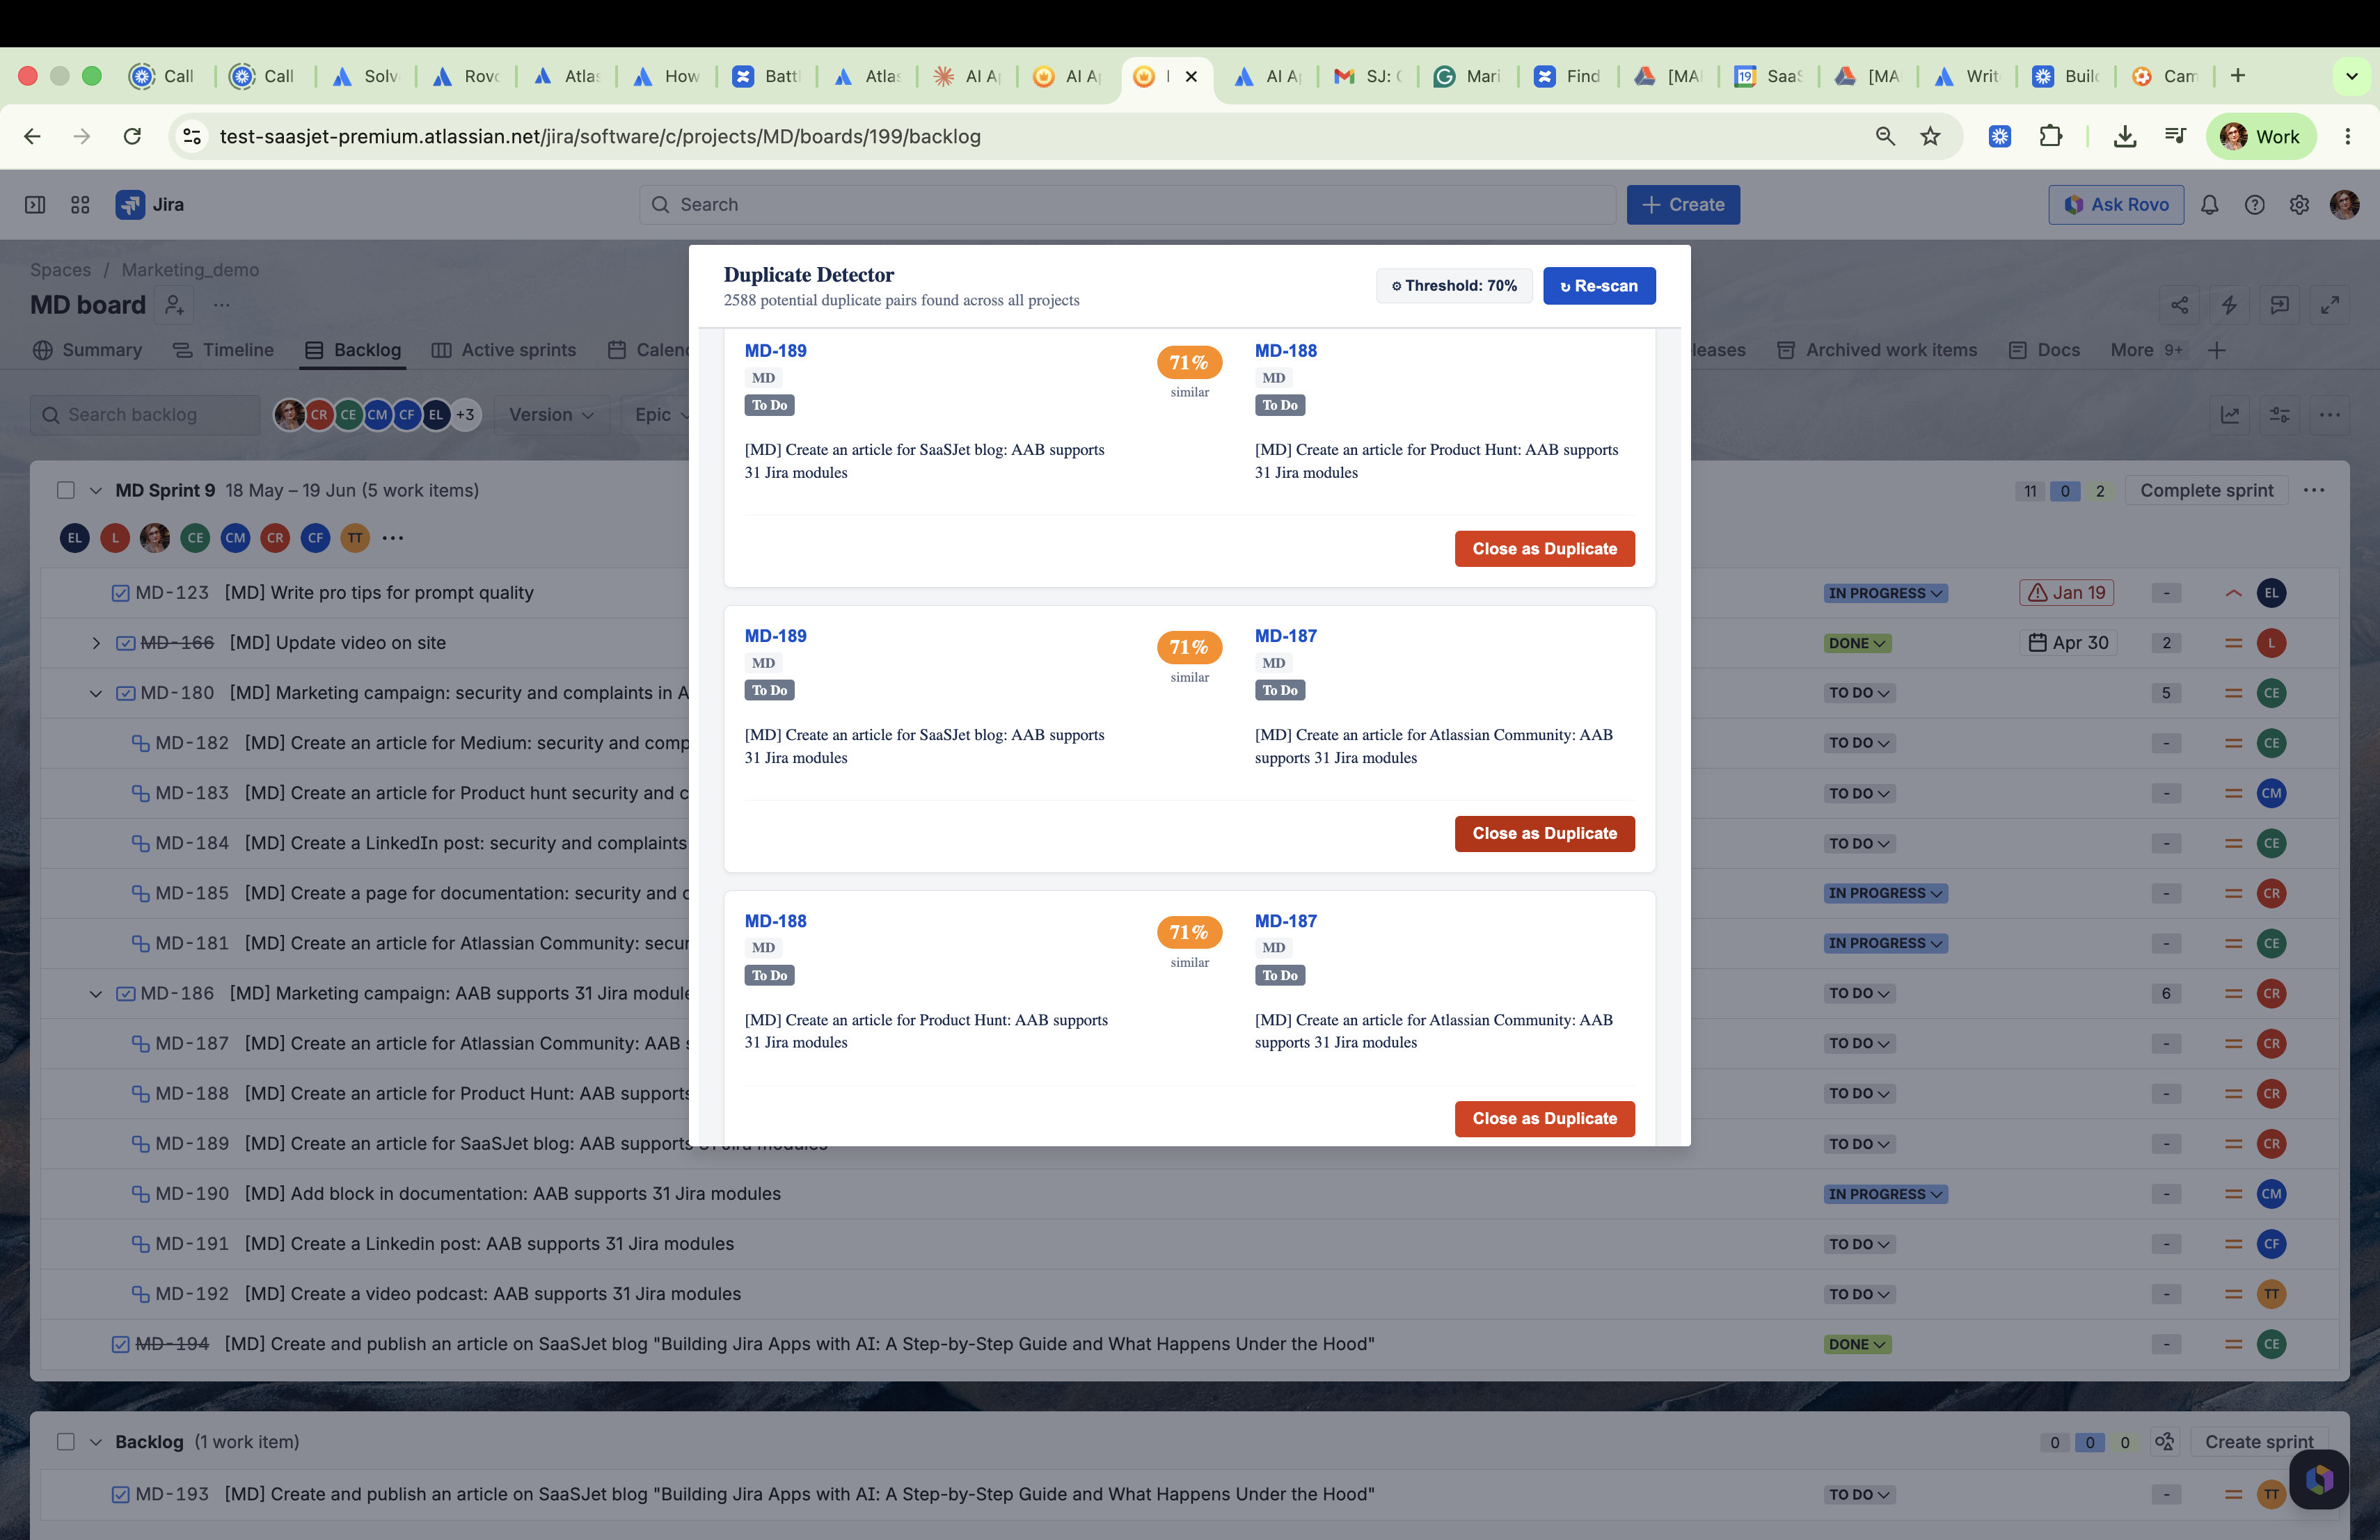Click the blue Create button

click(1683, 205)
